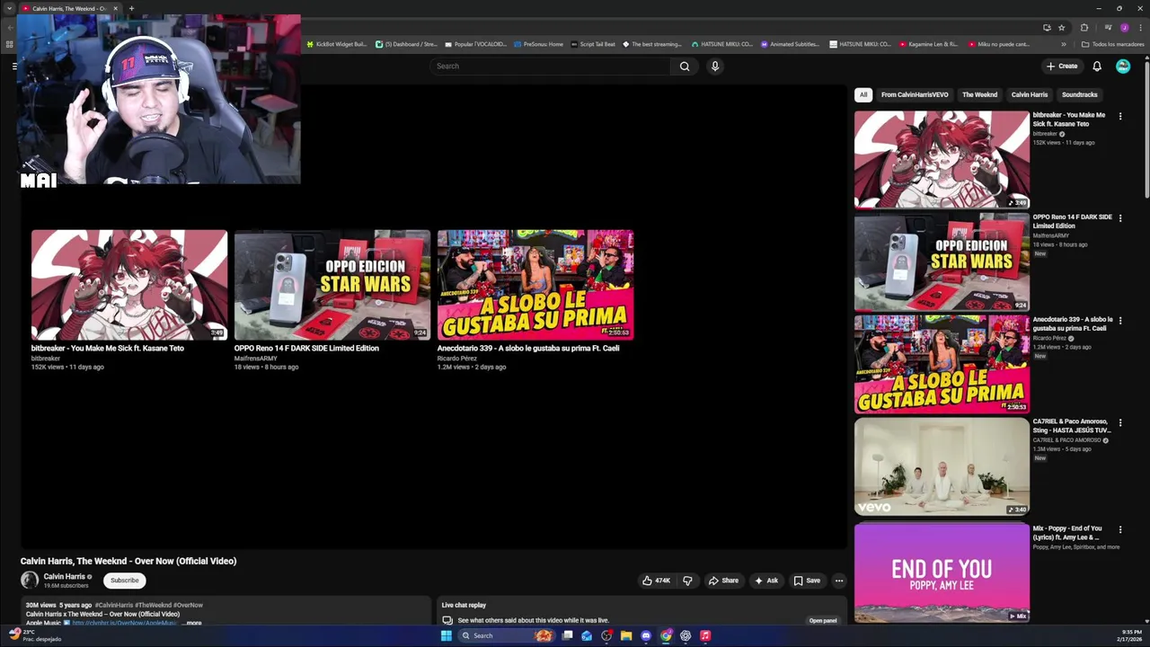Screen dimensions: 1150x647
Task: Open YouTube notifications bell
Action: point(1097,66)
